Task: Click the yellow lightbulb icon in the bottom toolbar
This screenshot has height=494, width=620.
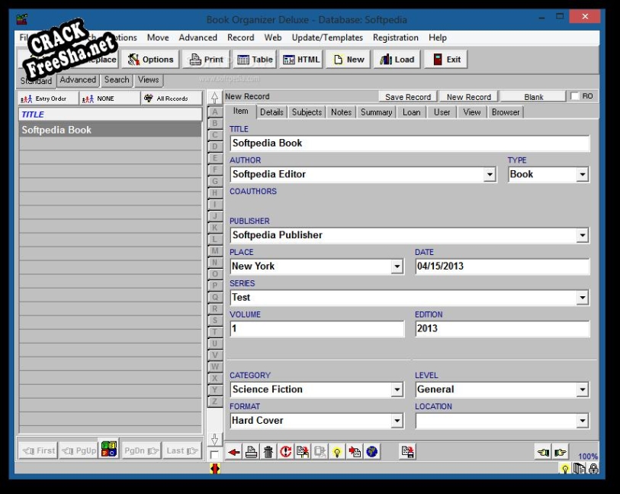Action: point(337,452)
